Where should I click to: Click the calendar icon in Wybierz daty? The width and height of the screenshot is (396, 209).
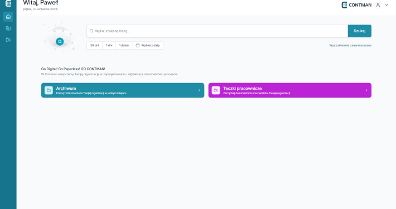[x=138, y=46]
